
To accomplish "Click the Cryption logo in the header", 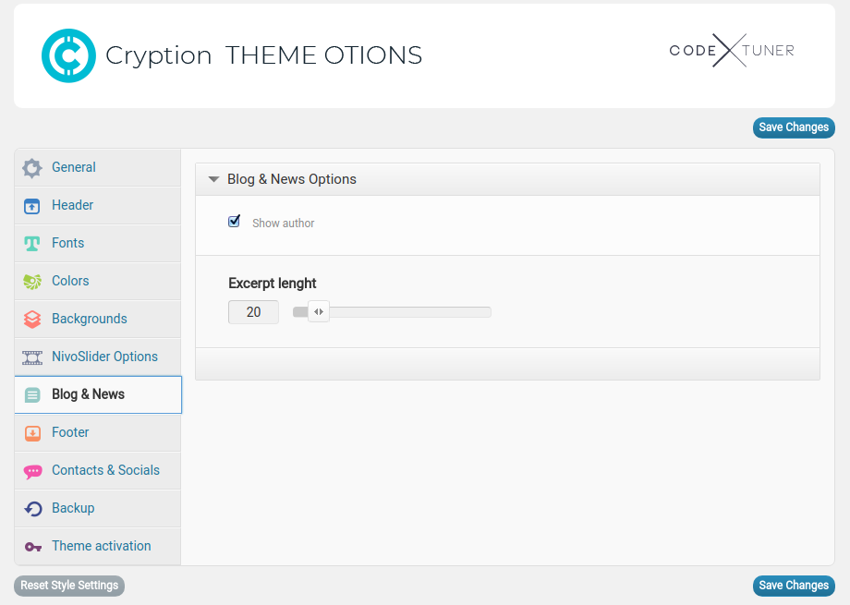I will 68,55.
